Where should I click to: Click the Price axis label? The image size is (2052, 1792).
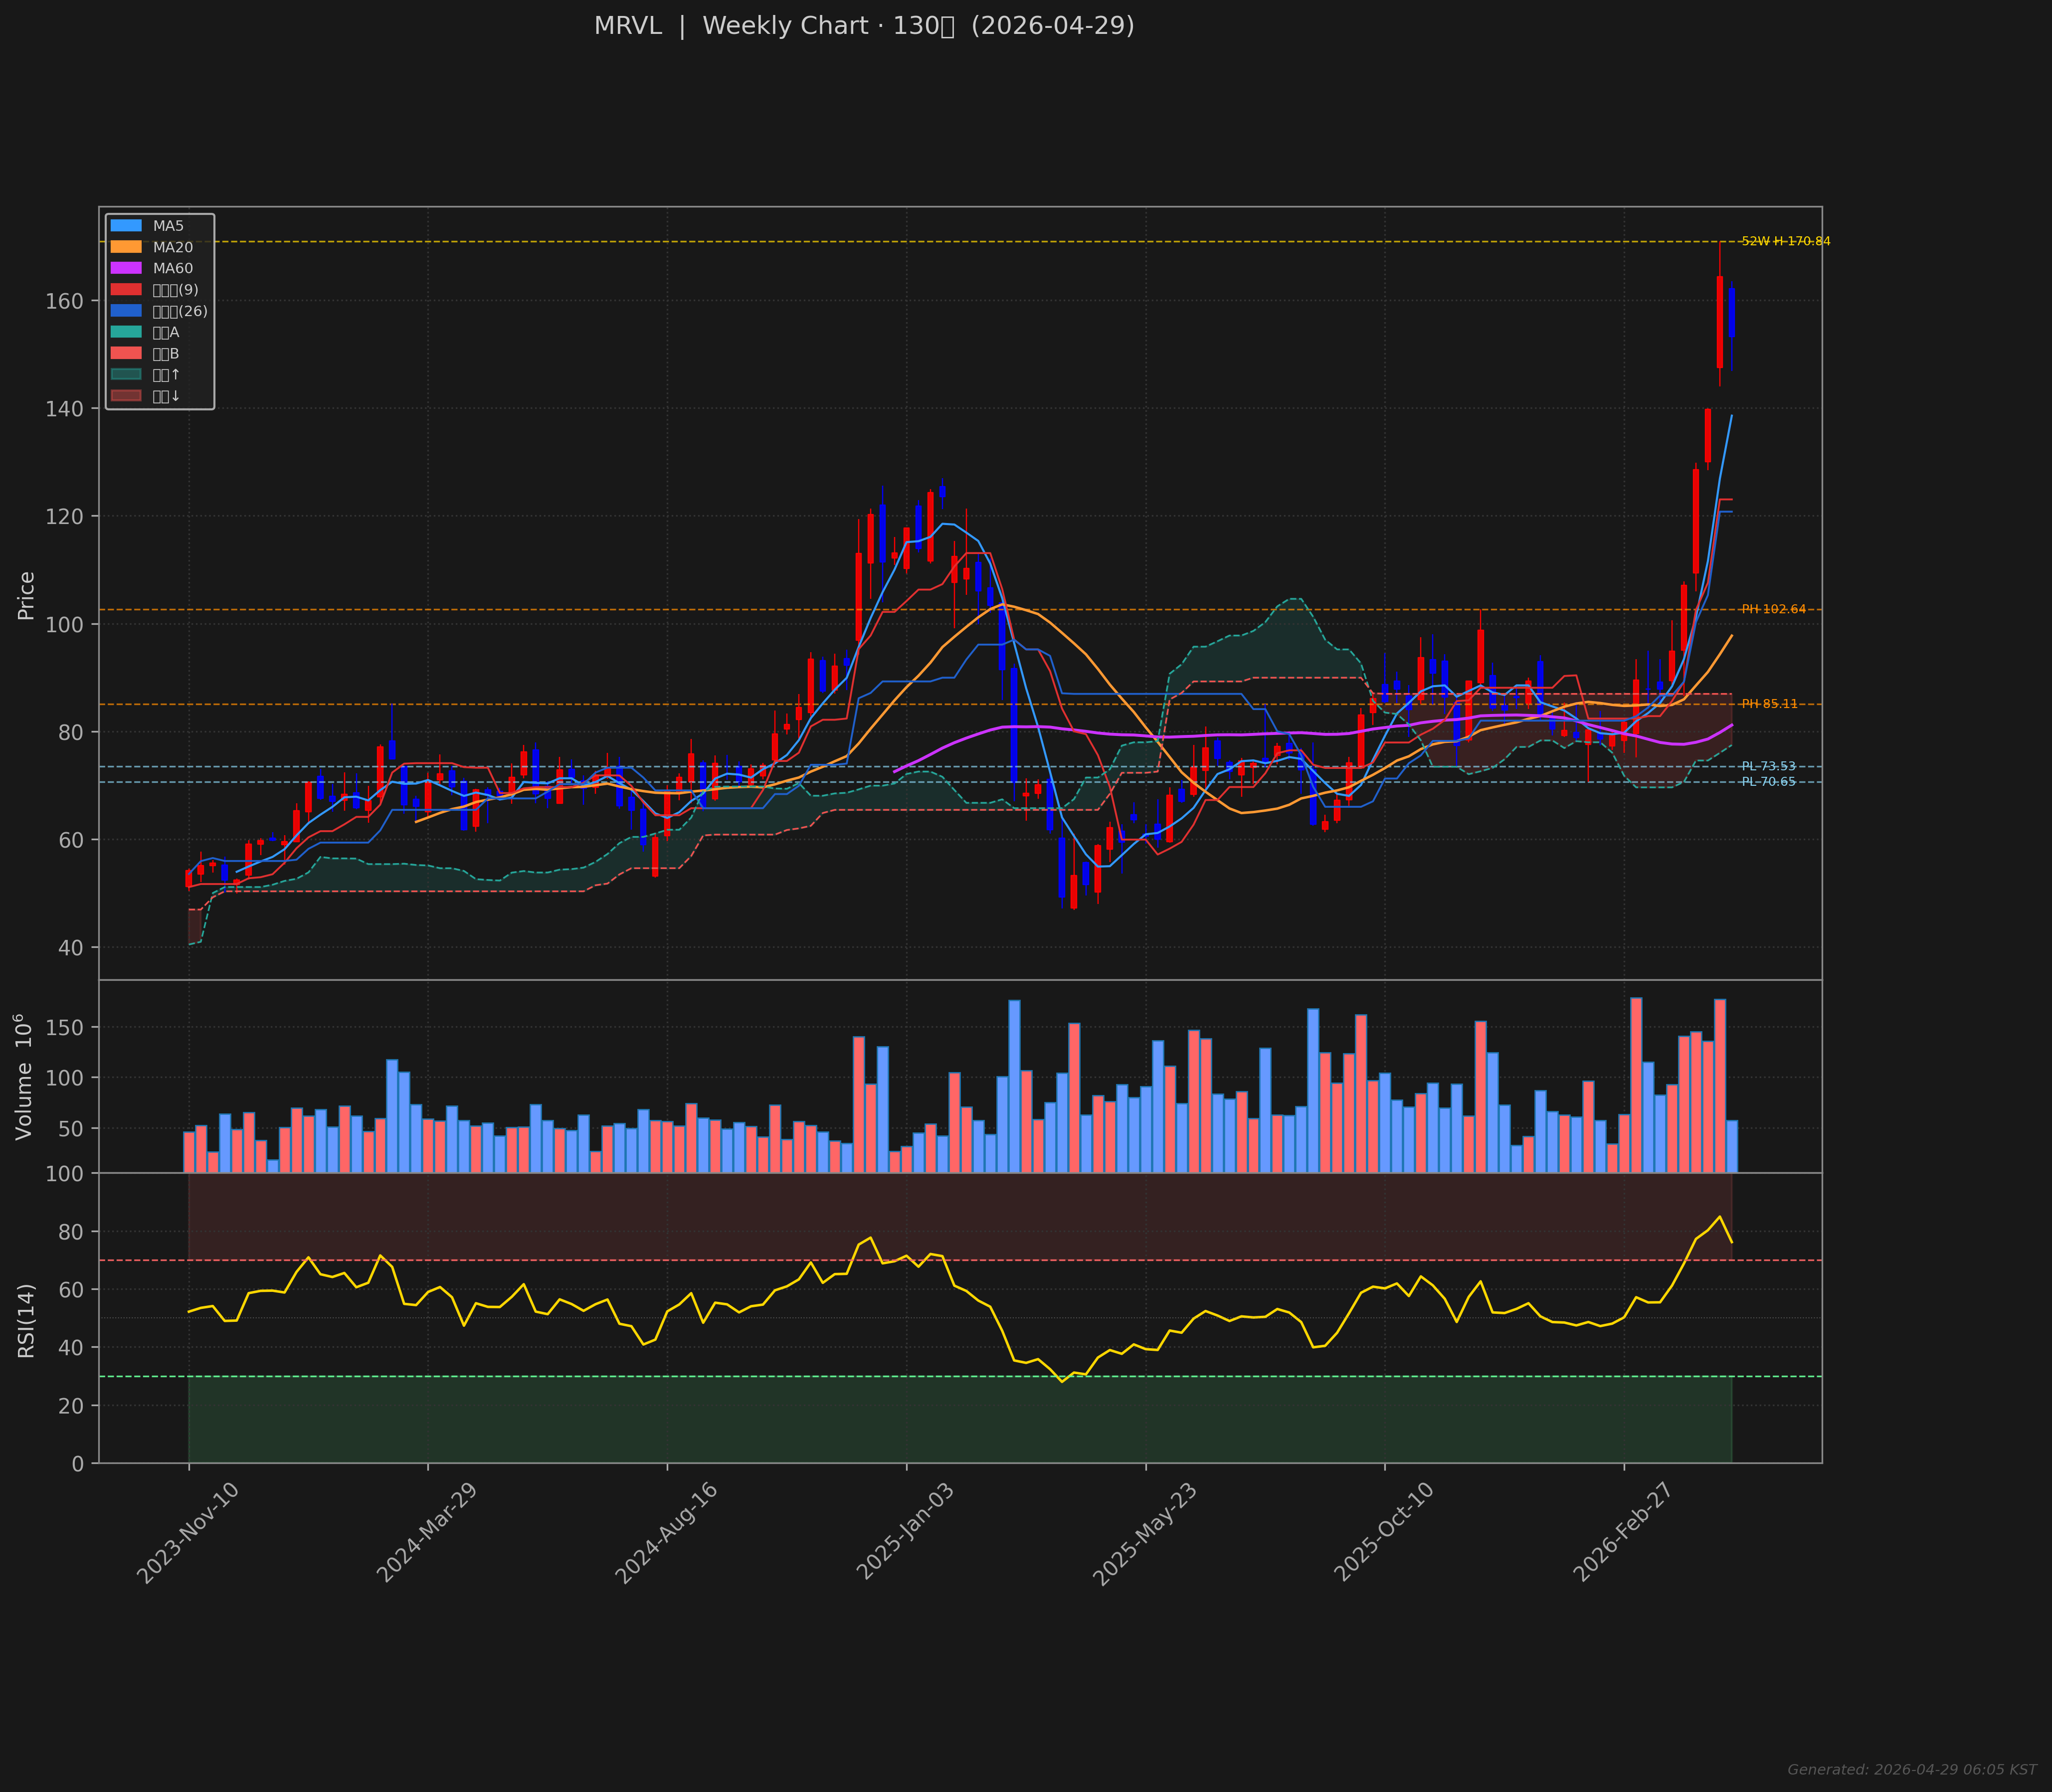click(x=26, y=595)
